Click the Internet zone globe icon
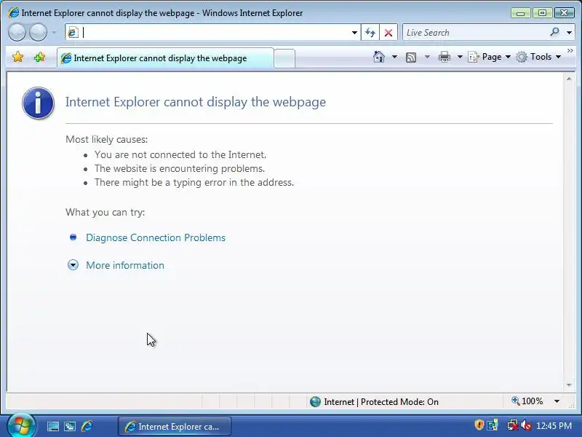The width and height of the screenshot is (582, 437). click(x=315, y=401)
